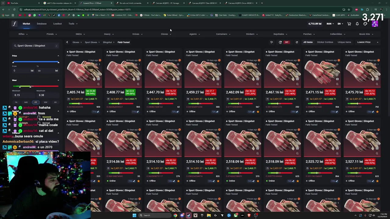Open the Sport Gloves breadcrumb link
The image size is (390, 219).
pyautogui.click(x=91, y=42)
